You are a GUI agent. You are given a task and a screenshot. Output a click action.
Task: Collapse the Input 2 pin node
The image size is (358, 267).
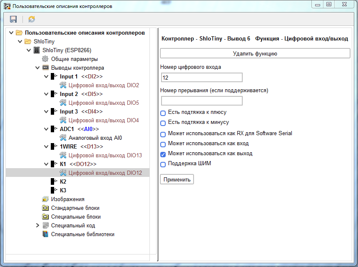click(x=46, y=94)
